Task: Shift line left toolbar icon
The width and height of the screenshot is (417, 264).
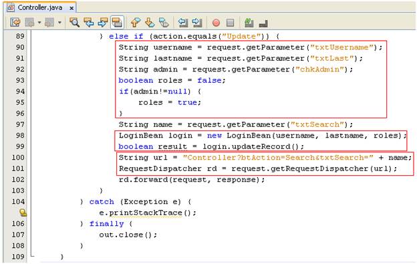Action: coord(182,22)
